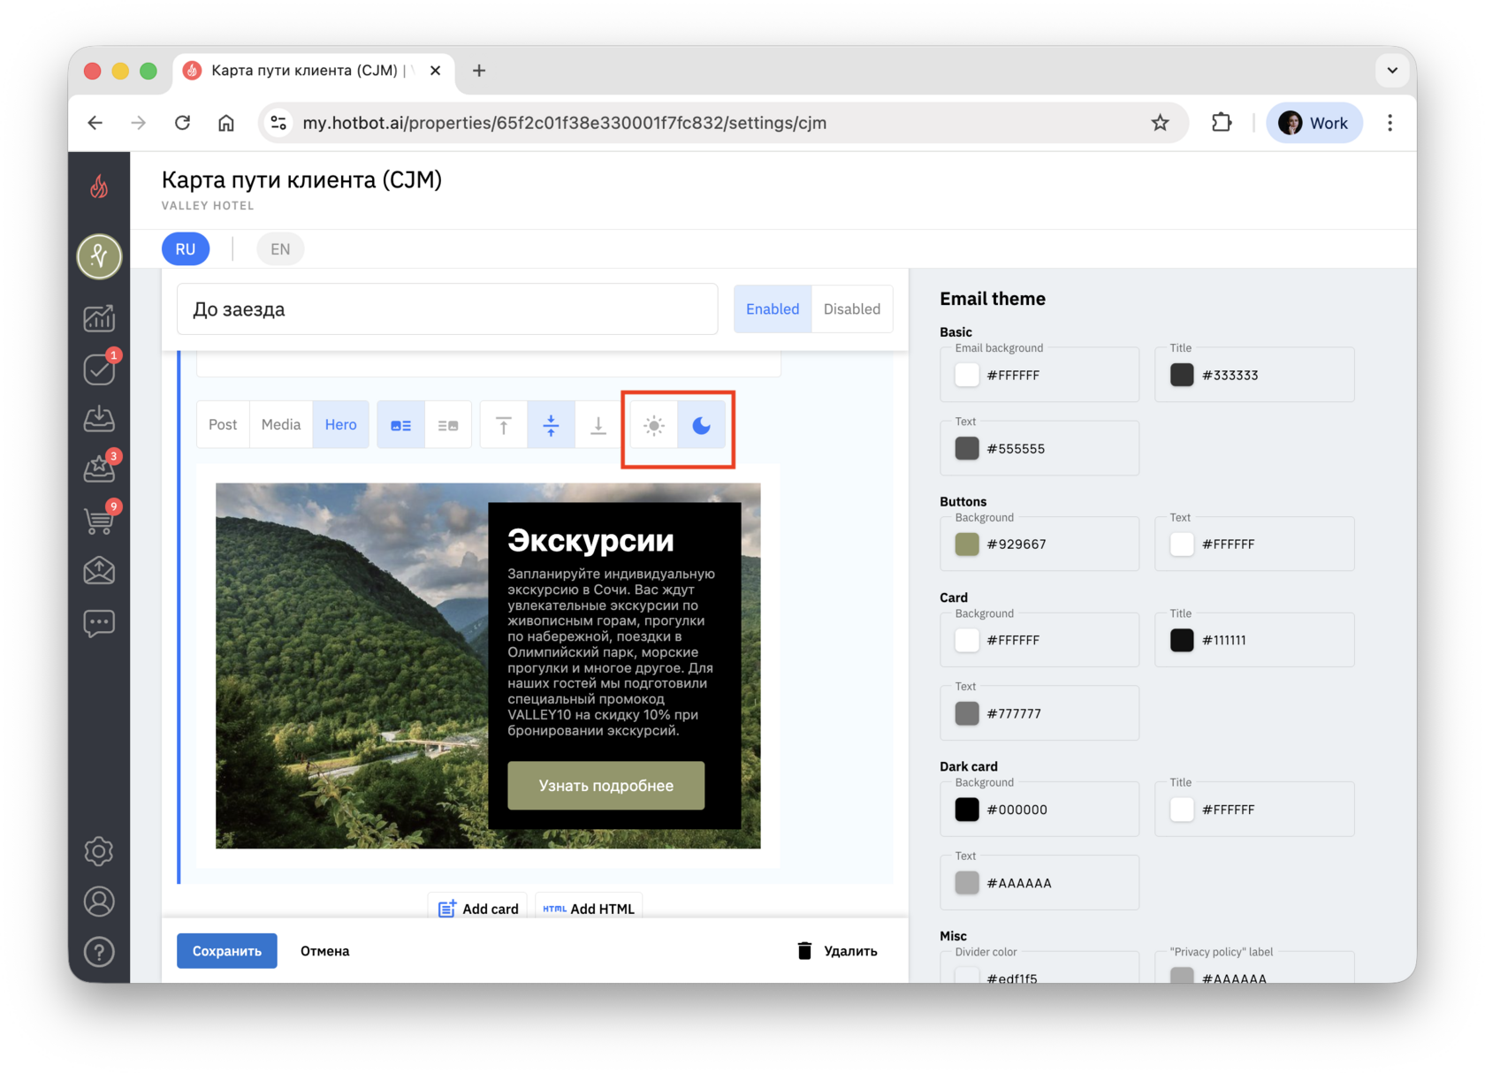Open the Work profile menu

[x=1314, y=123]
